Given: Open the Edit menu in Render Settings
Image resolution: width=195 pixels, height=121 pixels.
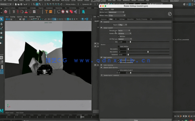Looking at the screenshot, I should coord(101,9).
